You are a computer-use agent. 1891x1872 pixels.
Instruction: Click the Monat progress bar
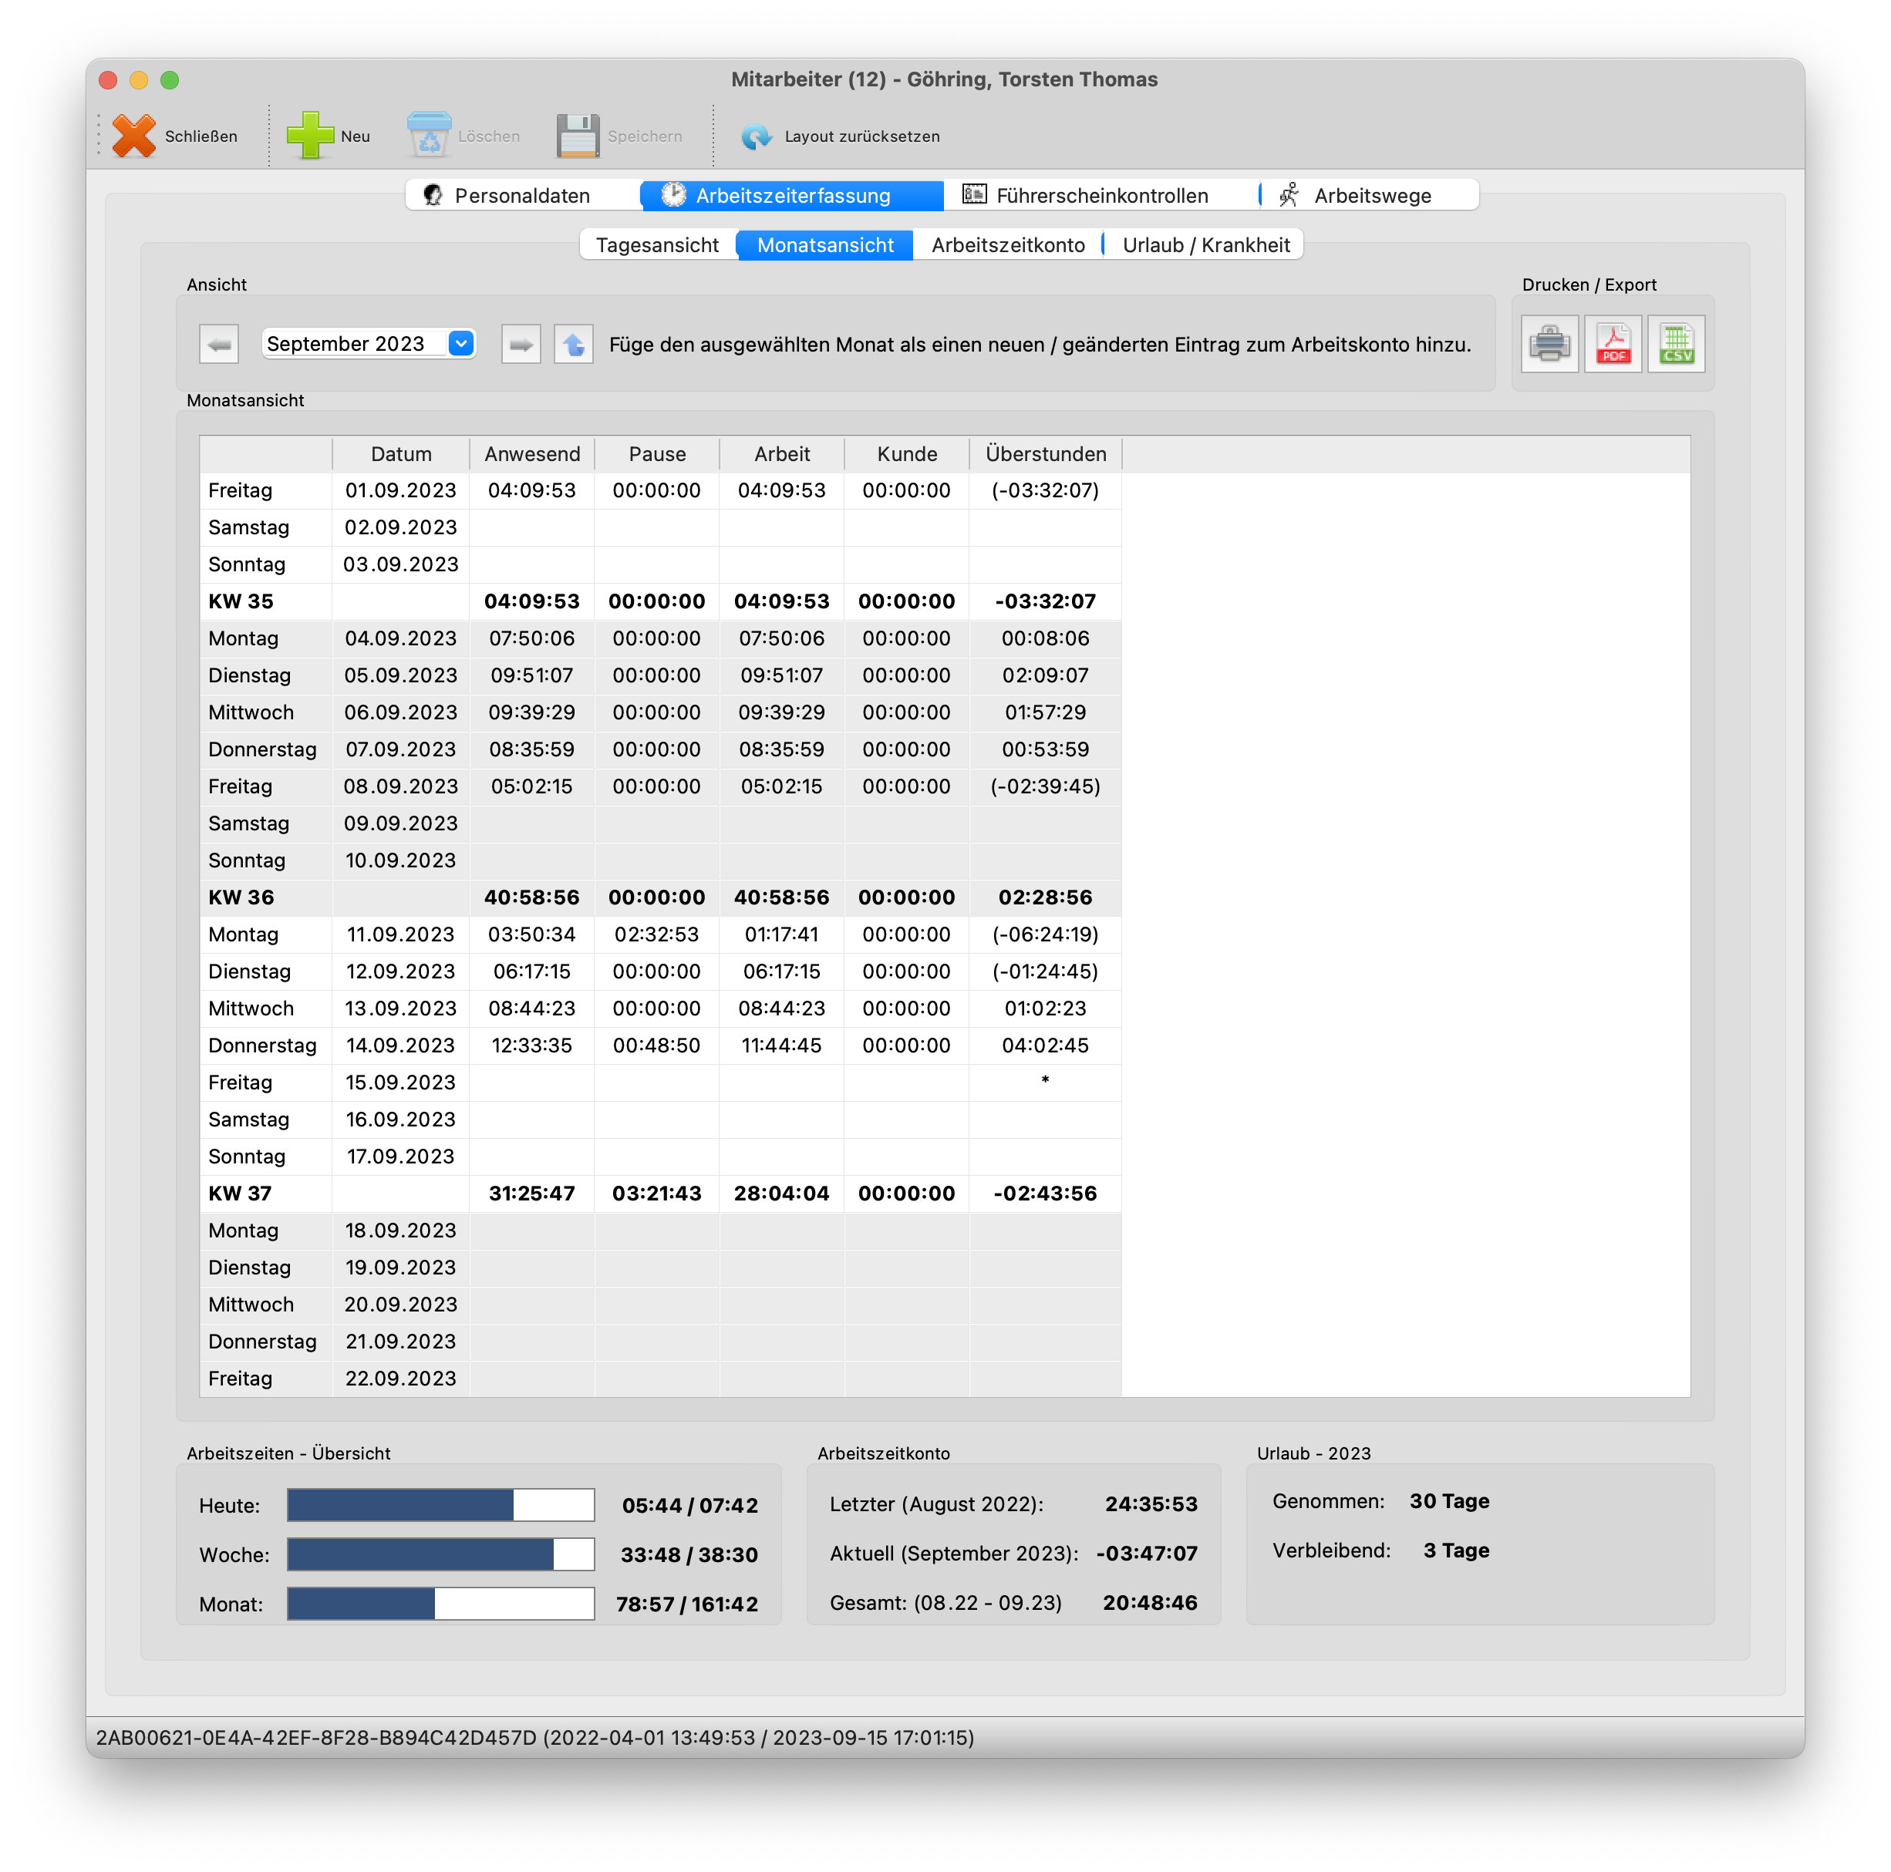click(440, 1603)
